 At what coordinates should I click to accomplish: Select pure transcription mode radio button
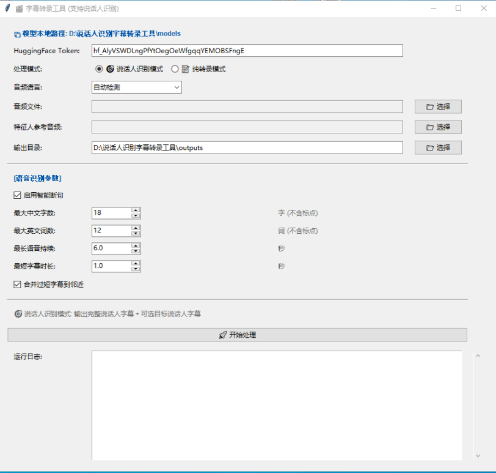click(x=175, y=69)
